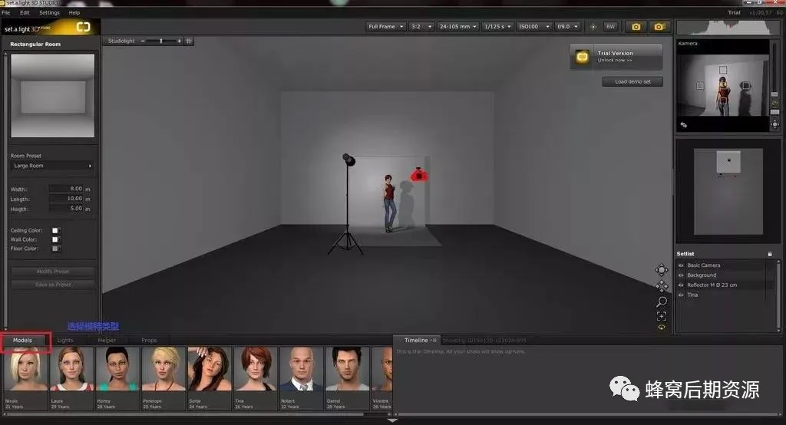Open the 1/125 s shutter speed dropdown
The width and height of the screenshot is (786, 425).
[x=497, y=27]
